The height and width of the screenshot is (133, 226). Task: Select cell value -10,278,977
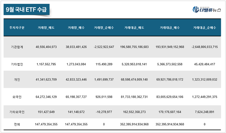click(104, 112)
